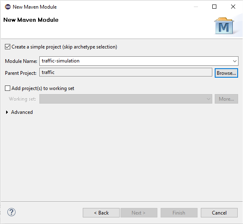Open help via the question mark icon

[x=11, y=212]
